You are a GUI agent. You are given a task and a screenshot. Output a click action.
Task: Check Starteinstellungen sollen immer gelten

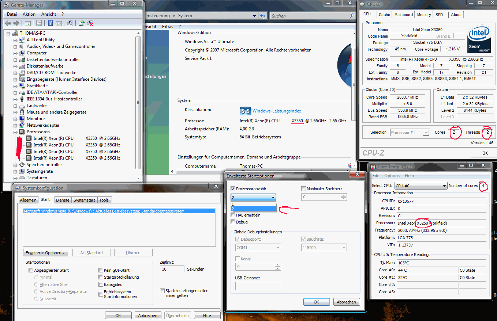tap(162, 291)
